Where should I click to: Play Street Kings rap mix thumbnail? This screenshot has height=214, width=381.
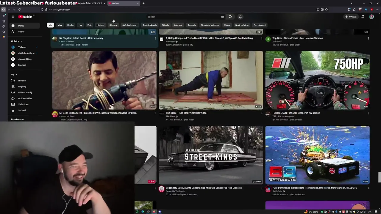pos(211,155)
